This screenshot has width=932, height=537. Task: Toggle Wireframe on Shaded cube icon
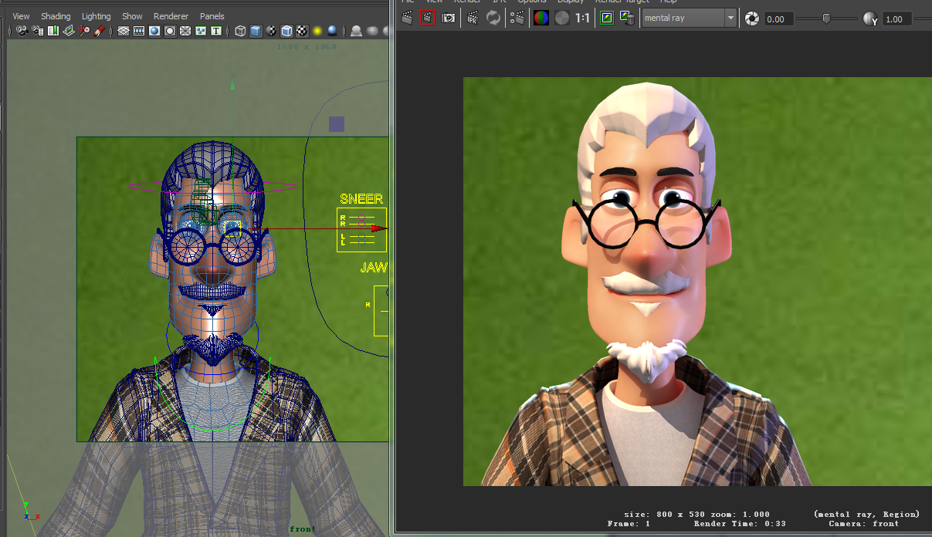click(286, 31)
